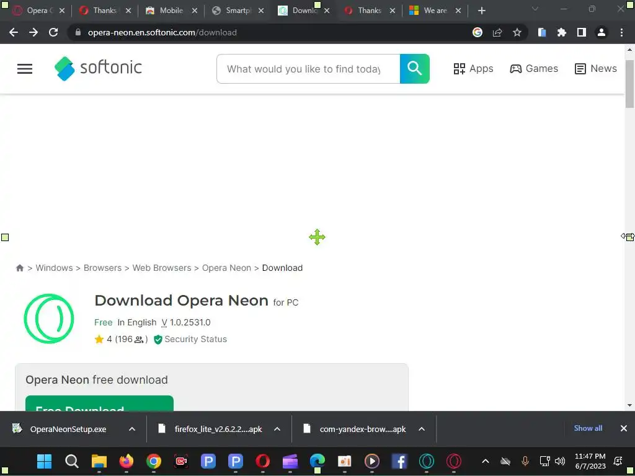Screen dimensions: 635x476
Task: Share this page using the share icon
Action: [x=497, y=32]
